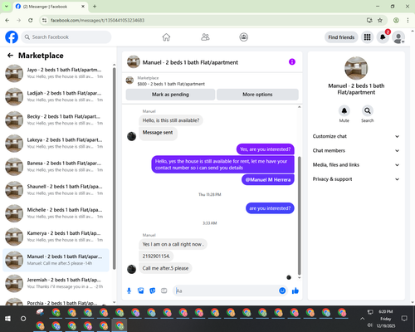Viewport: 415px width, 332px height.
Task: Expand Media, files and links section
Action: (356, 165)
